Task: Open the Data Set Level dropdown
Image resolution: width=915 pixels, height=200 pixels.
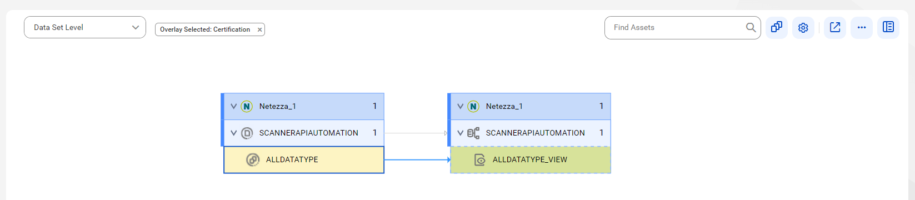Action: click(x=85, y=27)
